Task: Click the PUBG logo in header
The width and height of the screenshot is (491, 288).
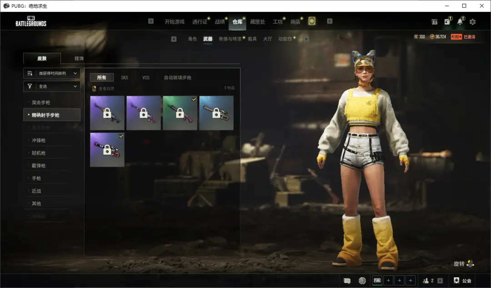Action: click(x=31, y=22)
